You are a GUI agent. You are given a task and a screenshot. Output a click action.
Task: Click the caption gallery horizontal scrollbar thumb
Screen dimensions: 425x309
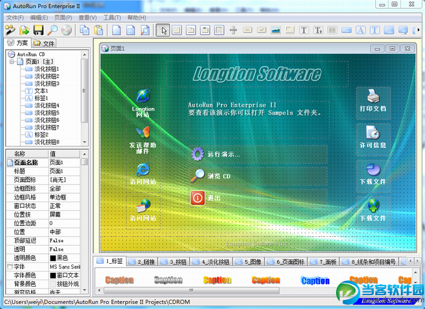pos(192,290)
